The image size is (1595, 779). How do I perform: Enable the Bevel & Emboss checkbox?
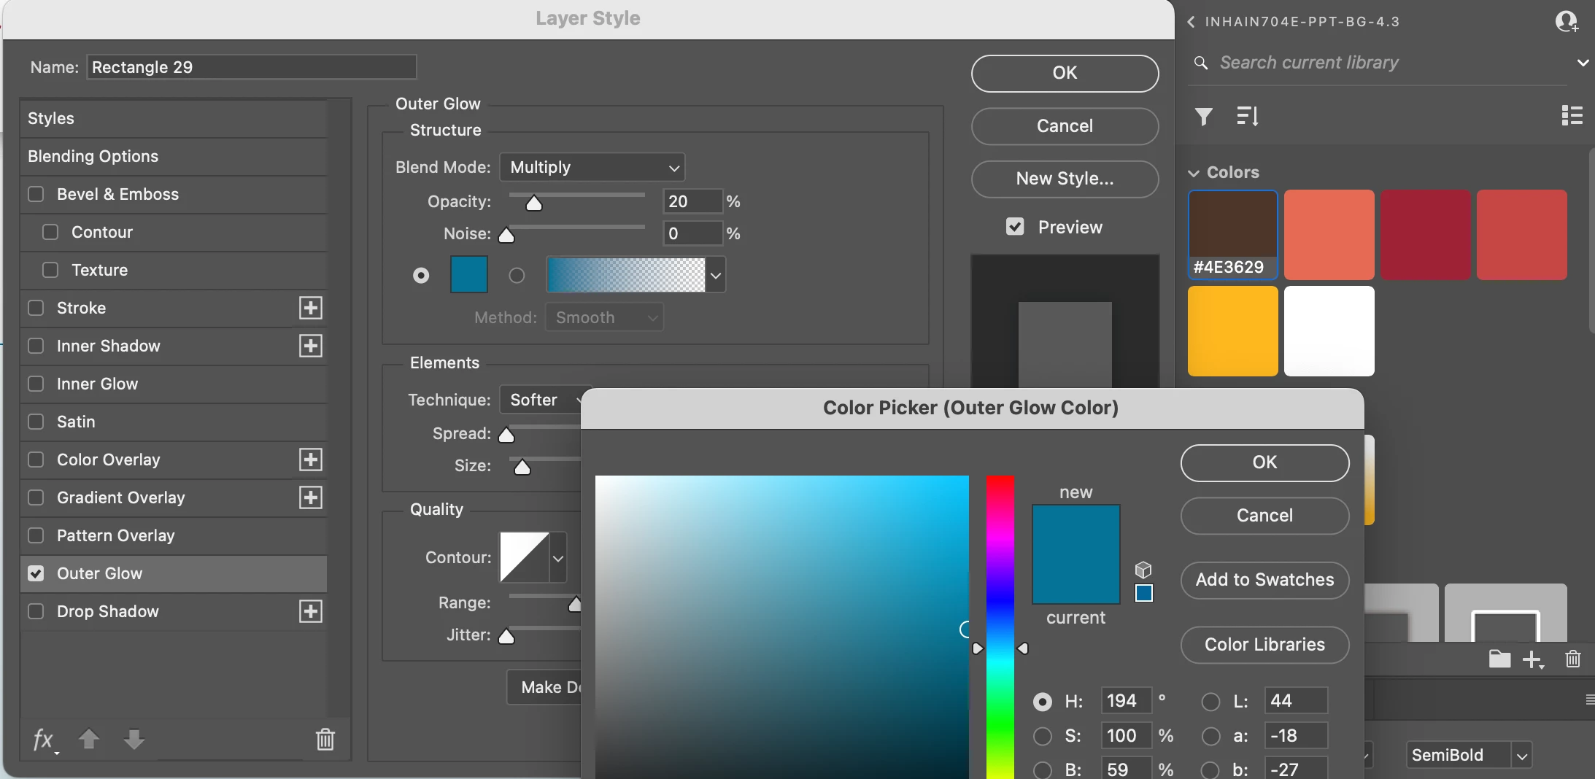36,194
